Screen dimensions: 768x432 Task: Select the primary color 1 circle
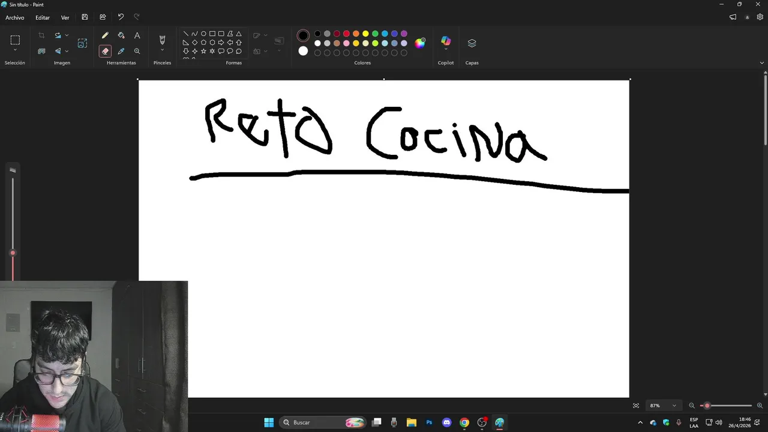[x=303, y=35]
